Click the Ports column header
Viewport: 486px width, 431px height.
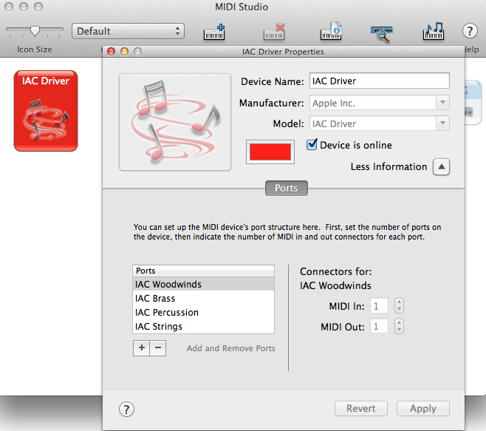pyautogui.click(x=203, y=271)
